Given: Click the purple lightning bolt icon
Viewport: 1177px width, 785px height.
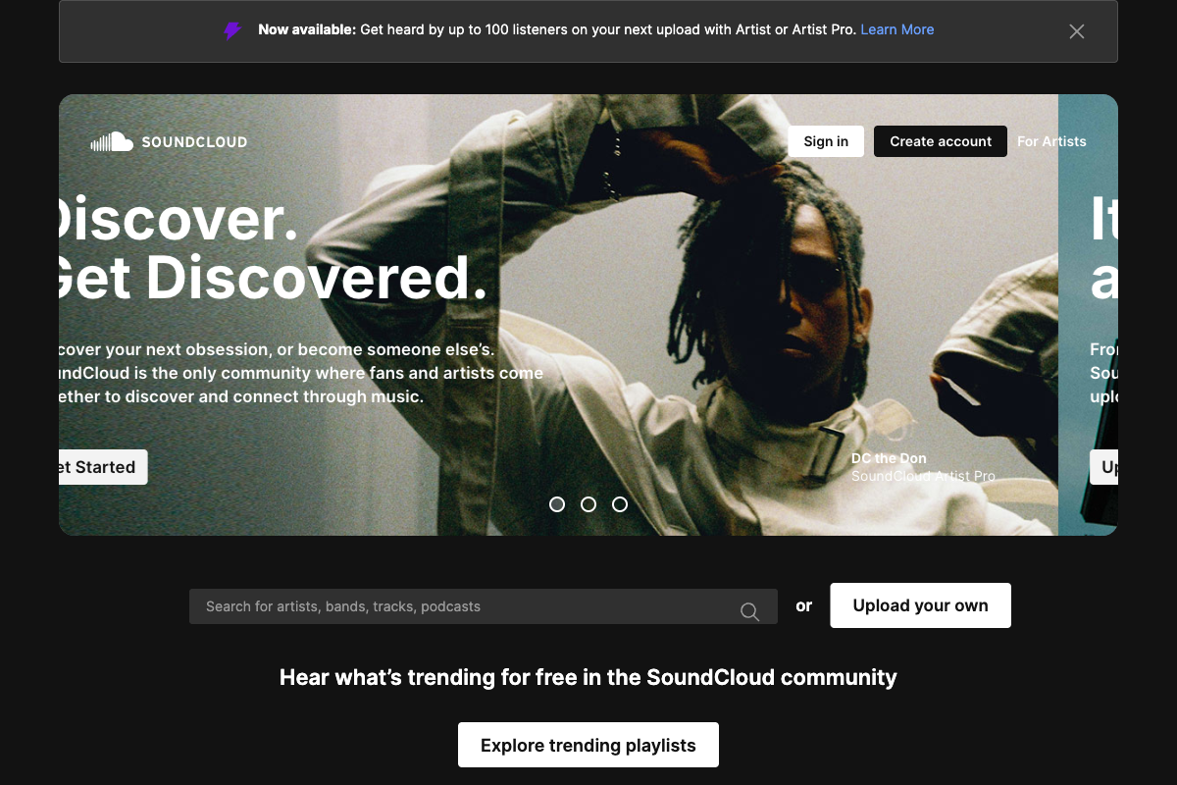Looking at the screenshot, I should pos(232,30).
